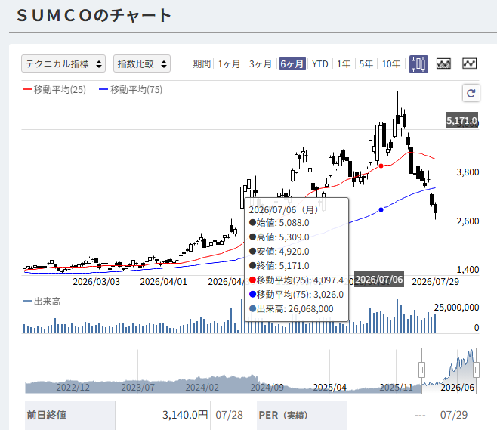Click the 高値: 5,309.0 tooltip line
This screenshot has width=497, height=430.
tap(279, 237)
